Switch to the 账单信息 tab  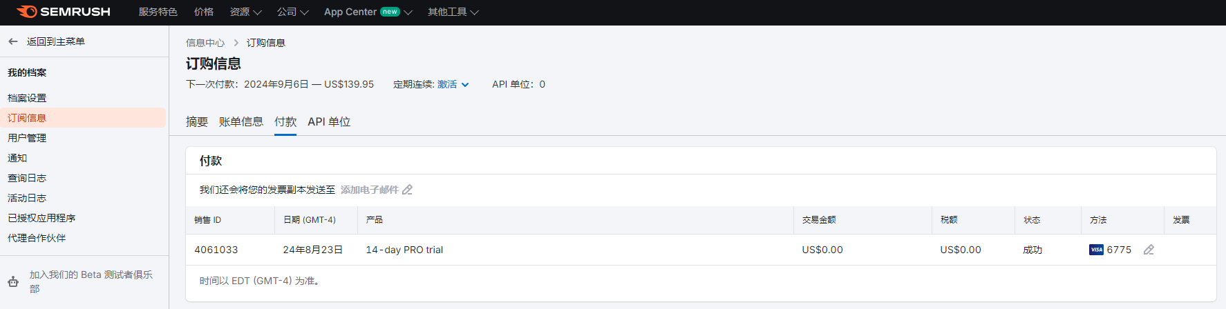(241, 121)
